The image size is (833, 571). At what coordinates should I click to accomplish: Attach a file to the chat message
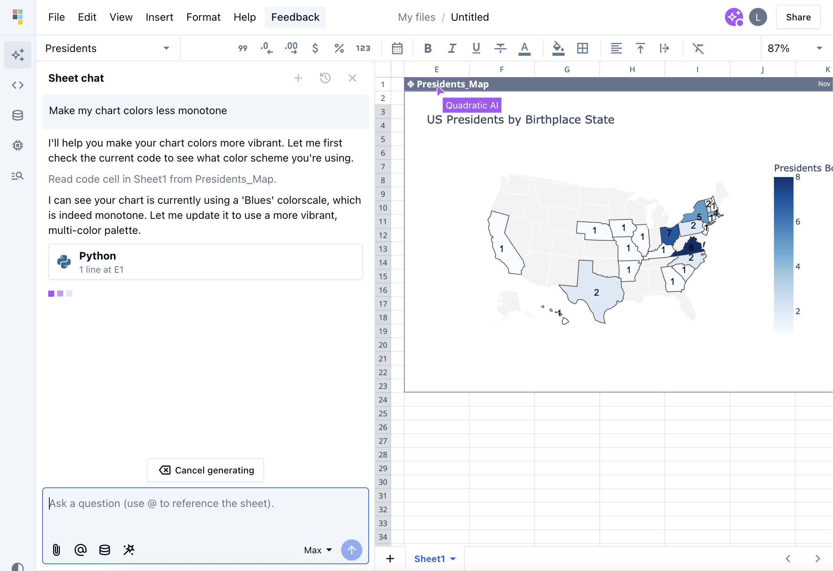[x=57, y=550]
